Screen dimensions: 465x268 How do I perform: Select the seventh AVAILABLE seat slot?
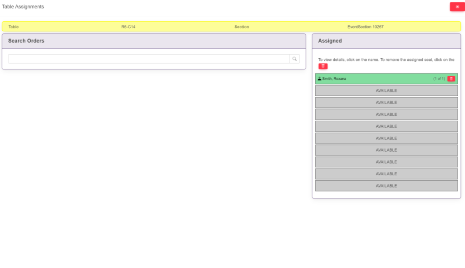pyautogui.click(x=386, y=162)
